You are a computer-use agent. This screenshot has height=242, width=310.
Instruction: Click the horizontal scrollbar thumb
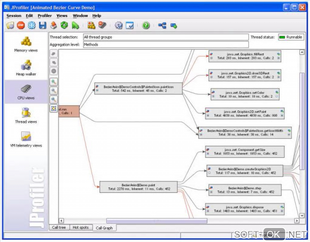pyautogui.click(x=157, y=221)
